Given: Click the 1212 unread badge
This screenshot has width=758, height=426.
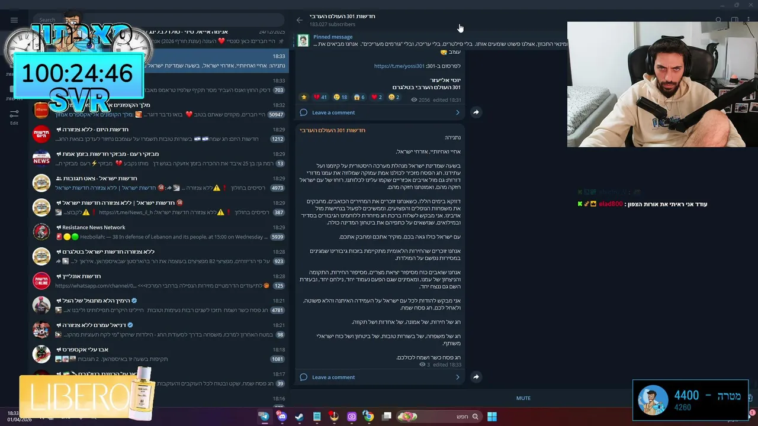Looking at the screenshot, I should click(x=277, y=139).
